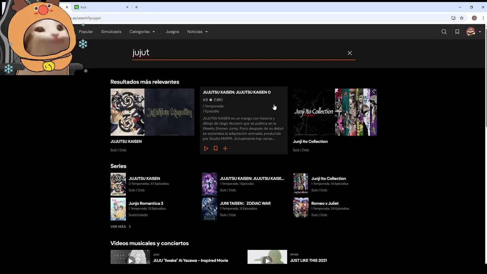The width and height of the screenshot is (487, 274).
Task: Play JUJU iiwake music video thumbnail
Action: pyautogui.click(x=130, y=257)
